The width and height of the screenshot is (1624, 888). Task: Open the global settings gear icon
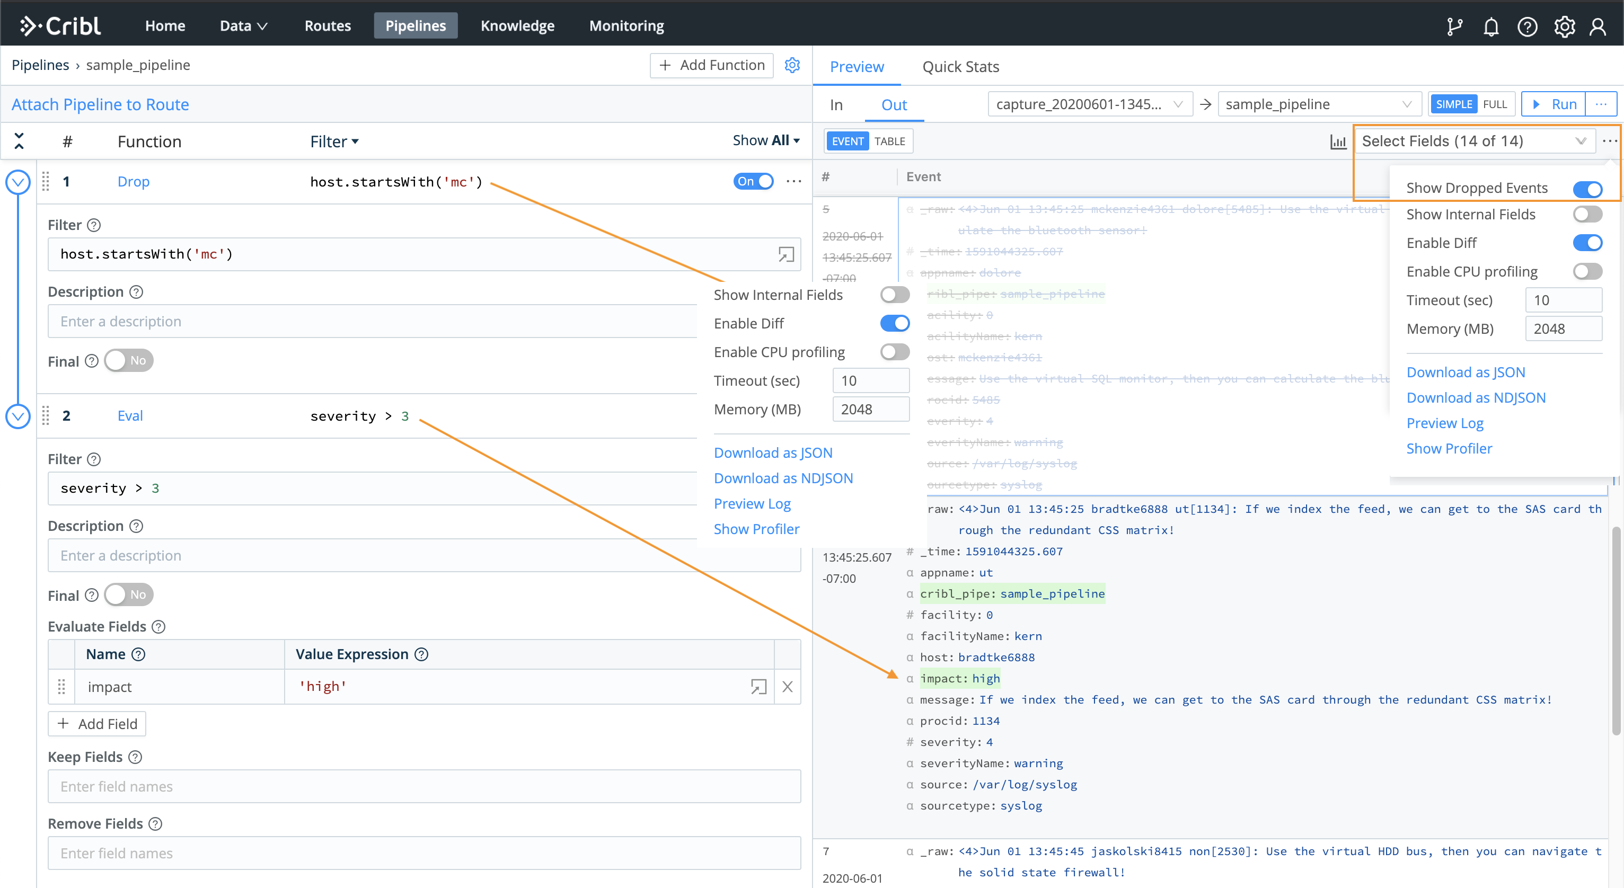(1564, 26)
